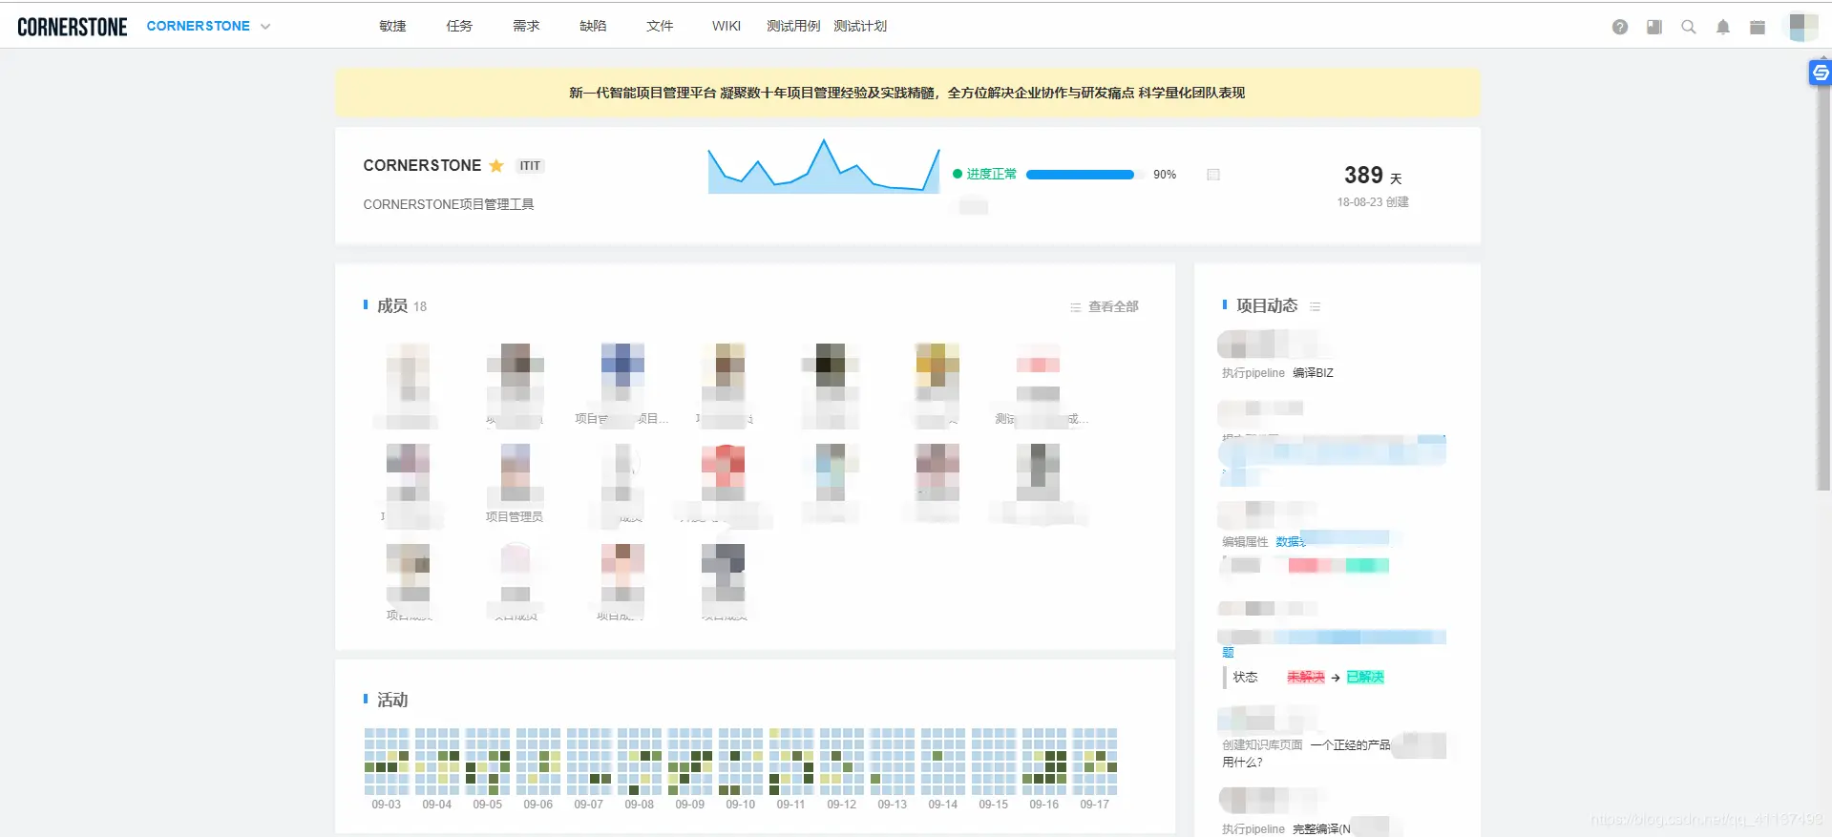Viewport: 1832px width, 837px height.
Task: Open the 文件 menu
Action: coord(660,26)
